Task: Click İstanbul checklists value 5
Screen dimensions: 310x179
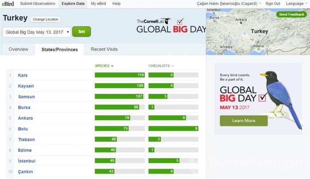Action: 177,160
